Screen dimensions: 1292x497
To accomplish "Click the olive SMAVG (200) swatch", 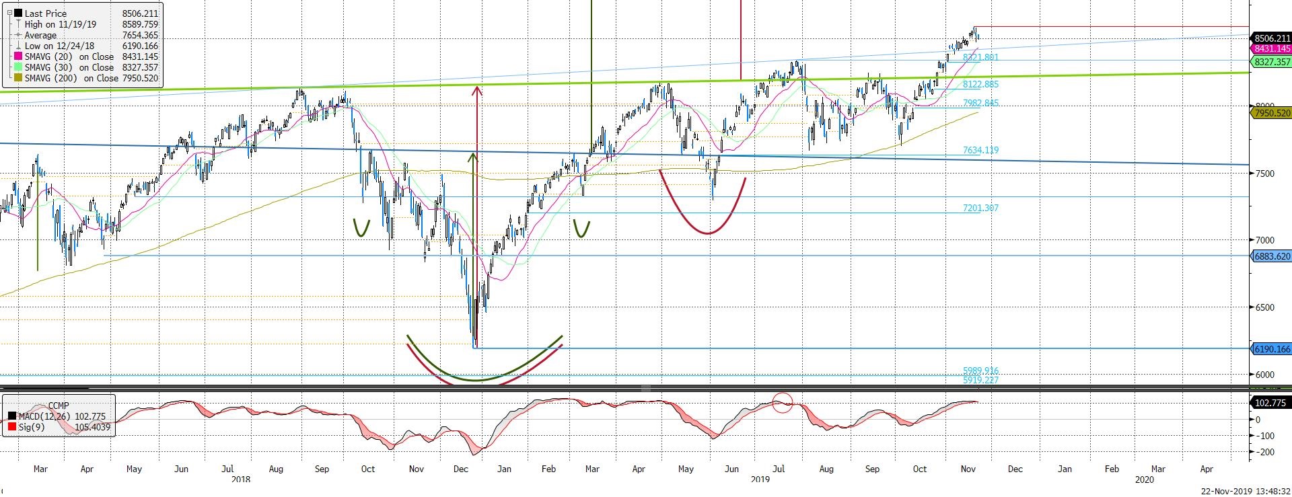I will [x=17, y=79].
